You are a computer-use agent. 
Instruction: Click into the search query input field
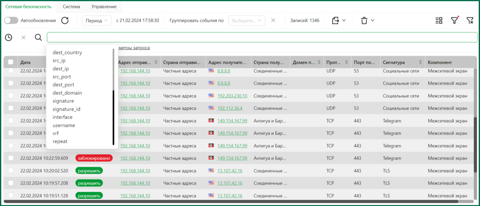261,37
